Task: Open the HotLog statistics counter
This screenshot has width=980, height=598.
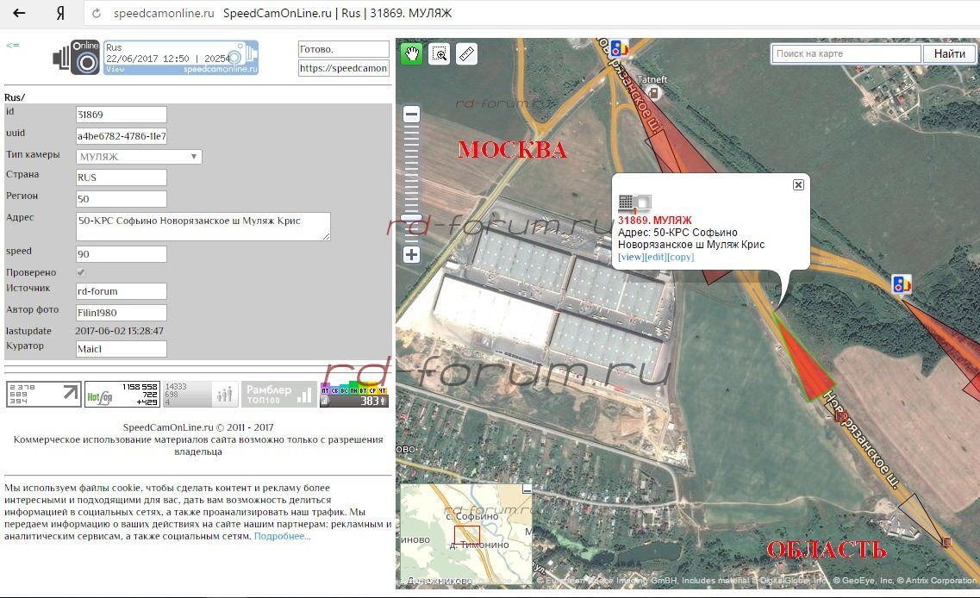Action: (122, 395)
